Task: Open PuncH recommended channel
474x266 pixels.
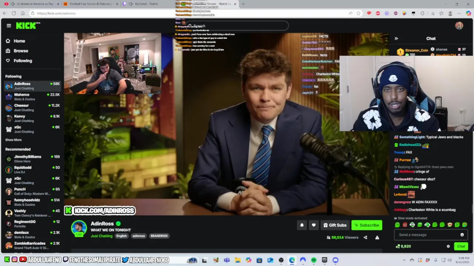Action: (33, 191)
